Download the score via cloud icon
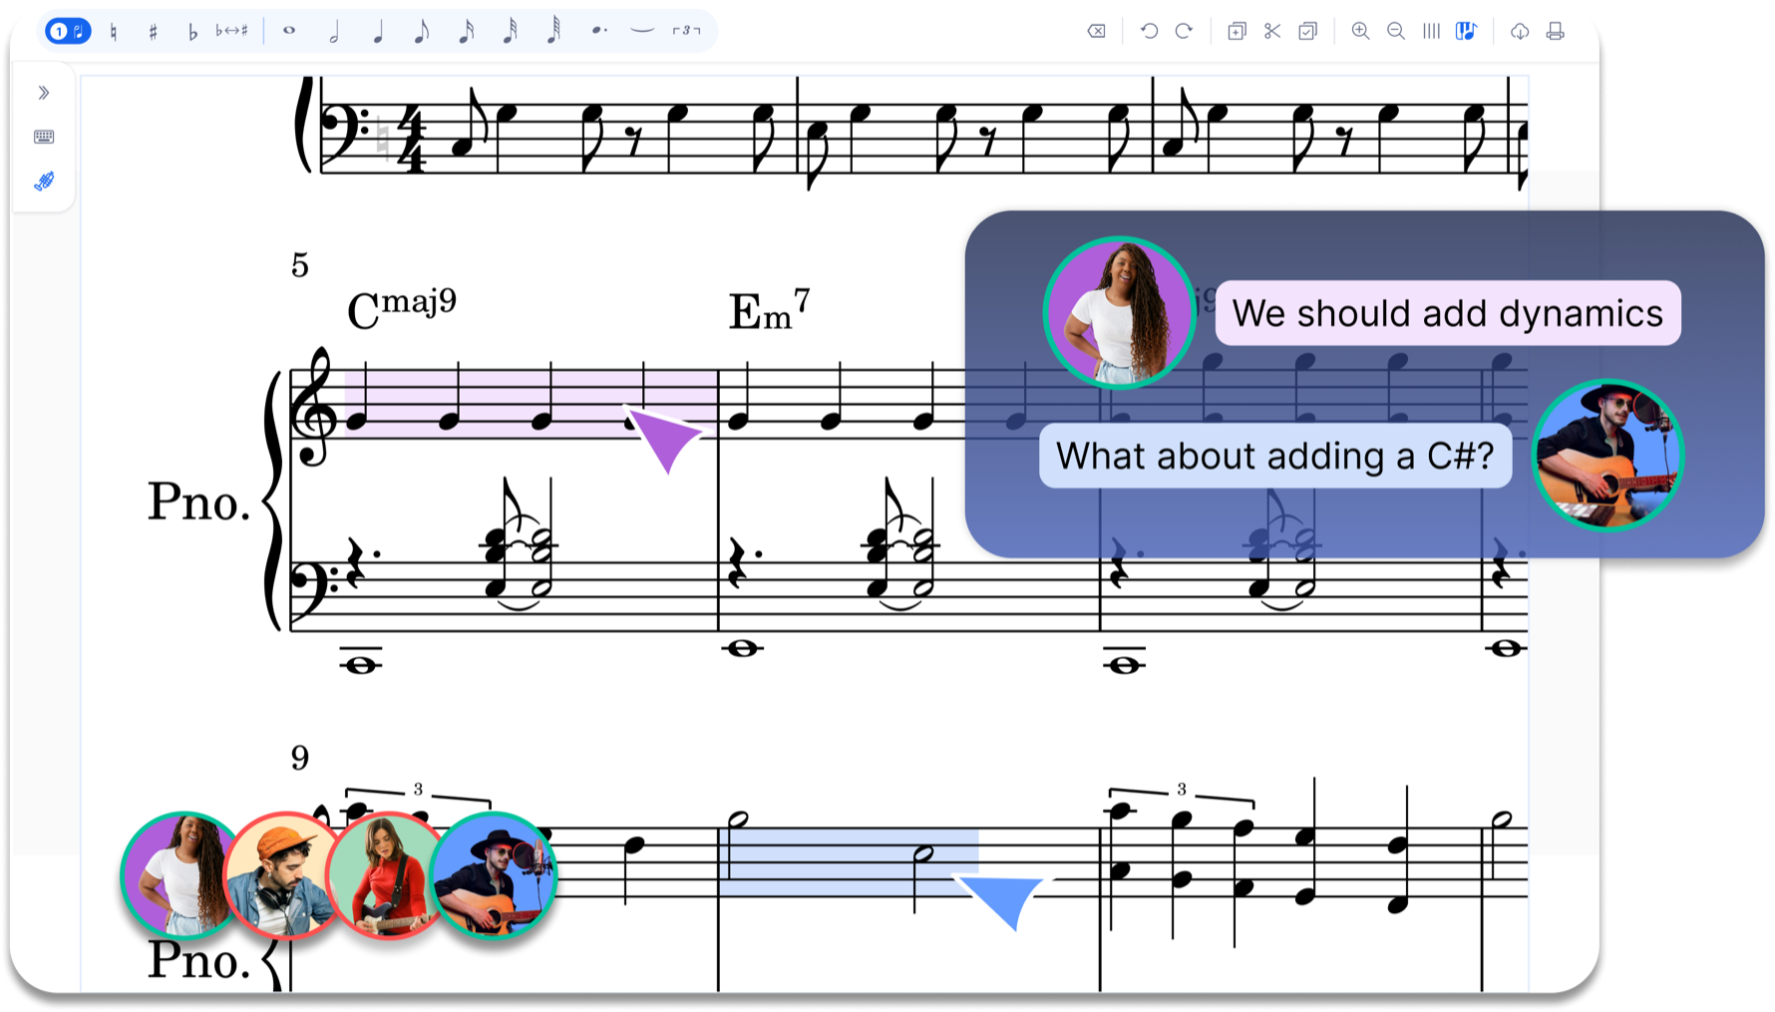This screenshot has width=1775, height=1012. click(1520, 31)
